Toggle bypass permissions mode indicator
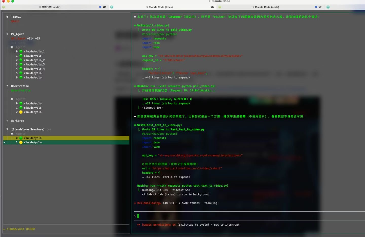The height and width of the screenshot is (237, 365). [156, 225]
